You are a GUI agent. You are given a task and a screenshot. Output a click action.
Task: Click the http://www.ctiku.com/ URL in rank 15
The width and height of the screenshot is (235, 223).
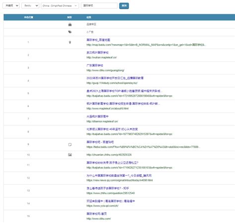[x=99, y=219]
